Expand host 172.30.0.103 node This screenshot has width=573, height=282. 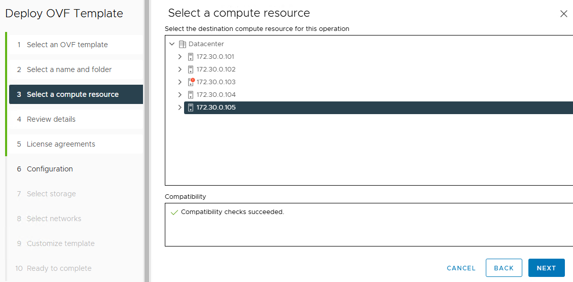pyautogui.click(x=180, y=82)
